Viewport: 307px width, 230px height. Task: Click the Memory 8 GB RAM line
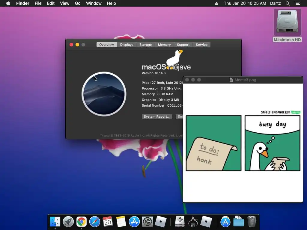[157, 94]
